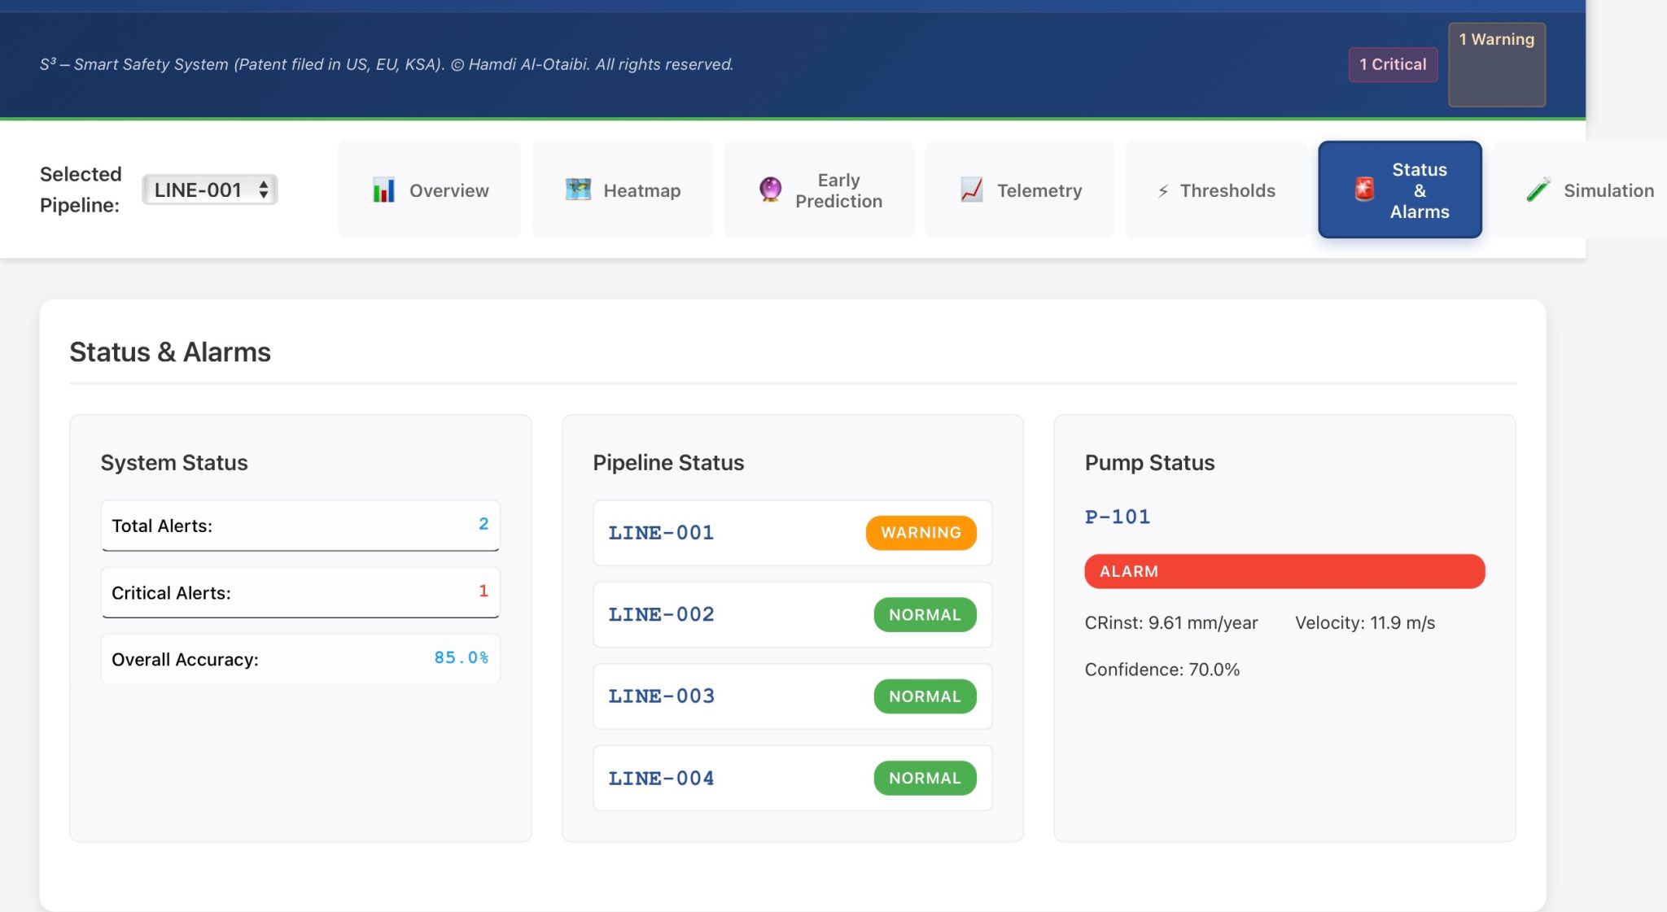
Task: Click the P-101 pump label
Action: click(x=1118, y=517)
